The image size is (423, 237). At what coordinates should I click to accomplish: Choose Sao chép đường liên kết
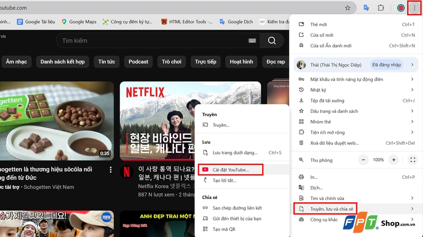pyautogui.click(x=242, y=208)
